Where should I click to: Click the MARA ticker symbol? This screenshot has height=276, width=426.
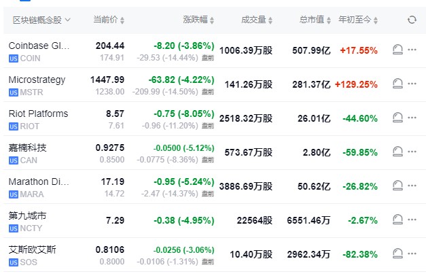32,194
